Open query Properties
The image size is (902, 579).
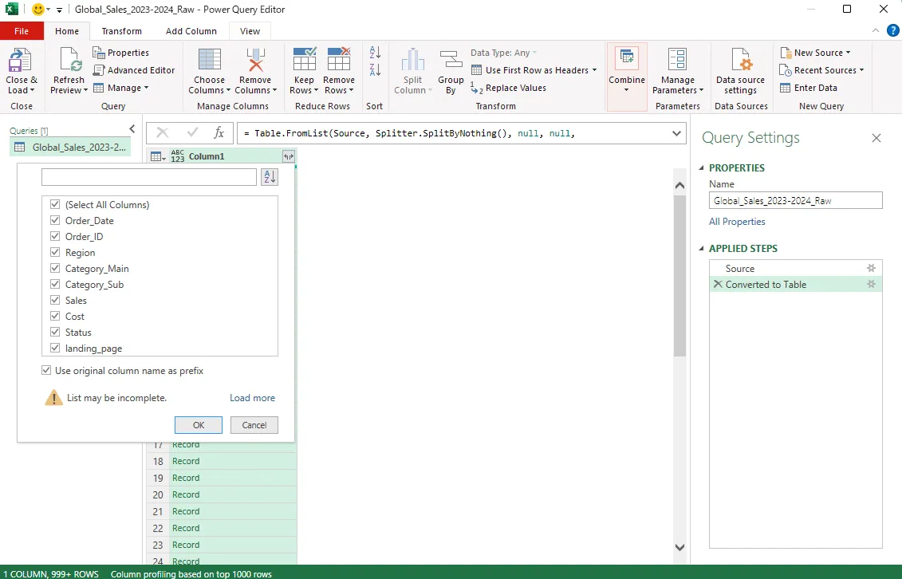click(x=121, y=53)
